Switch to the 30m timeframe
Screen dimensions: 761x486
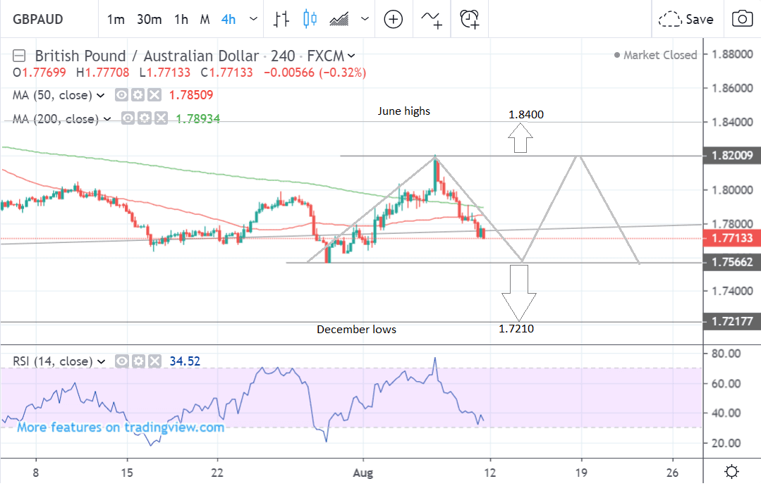[x=149, y=19]
